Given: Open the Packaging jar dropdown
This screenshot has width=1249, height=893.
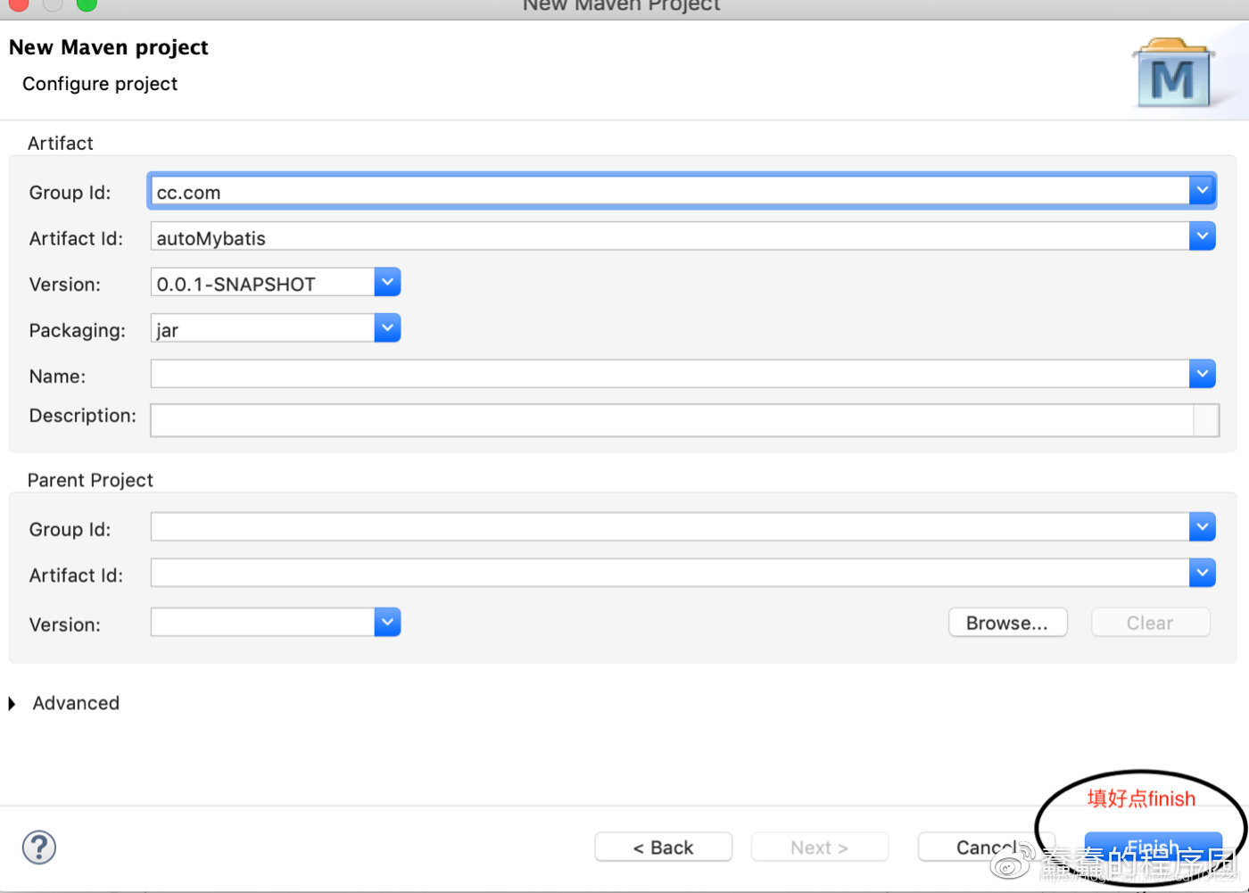Looking at the screenshot, I should point(387,328).
